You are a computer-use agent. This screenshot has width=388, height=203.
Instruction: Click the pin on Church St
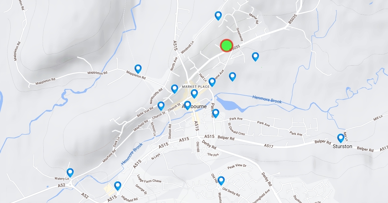click(161, 106)
